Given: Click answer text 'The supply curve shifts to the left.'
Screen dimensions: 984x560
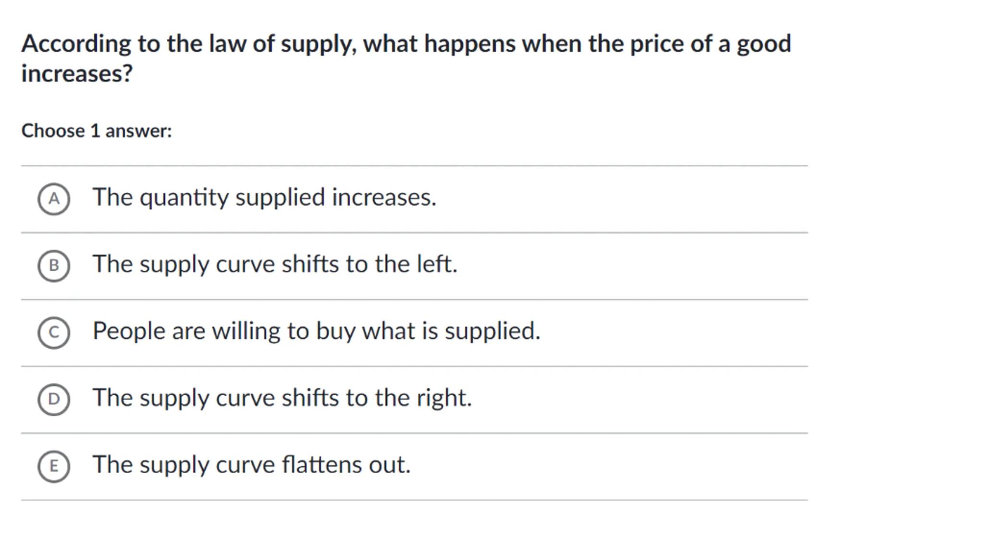Looking at the screenshot, I should click(x=275, y=264).
